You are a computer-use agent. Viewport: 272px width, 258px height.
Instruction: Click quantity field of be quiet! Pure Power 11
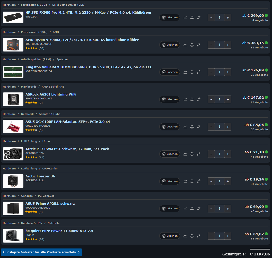pyautogui.click(x=220, y=236)
